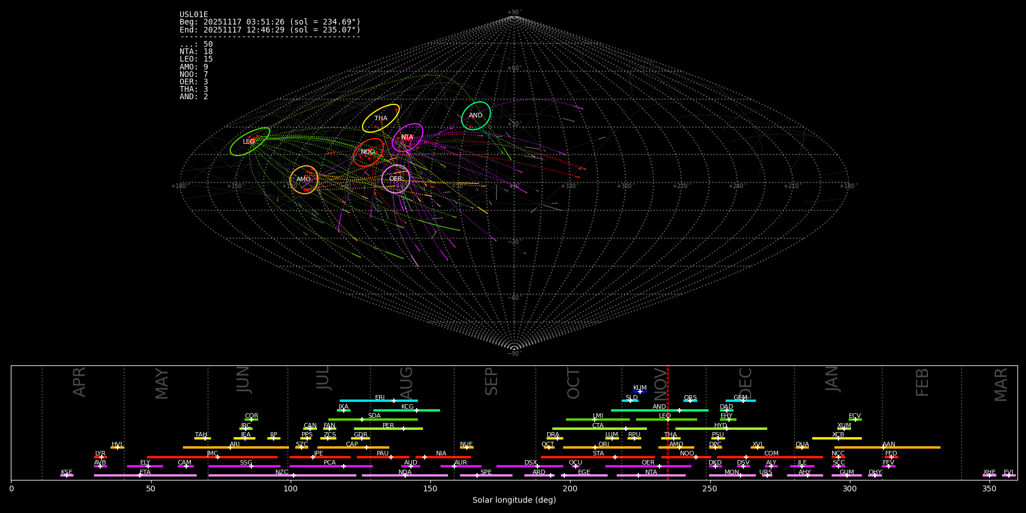Click the KUM shower bar in timeline

(x=640, y=392)
